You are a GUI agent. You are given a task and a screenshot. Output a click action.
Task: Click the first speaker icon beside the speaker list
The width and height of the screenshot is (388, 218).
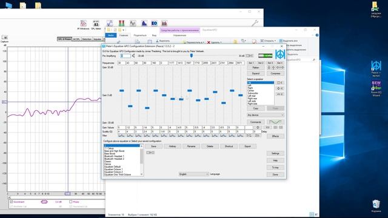279,82
